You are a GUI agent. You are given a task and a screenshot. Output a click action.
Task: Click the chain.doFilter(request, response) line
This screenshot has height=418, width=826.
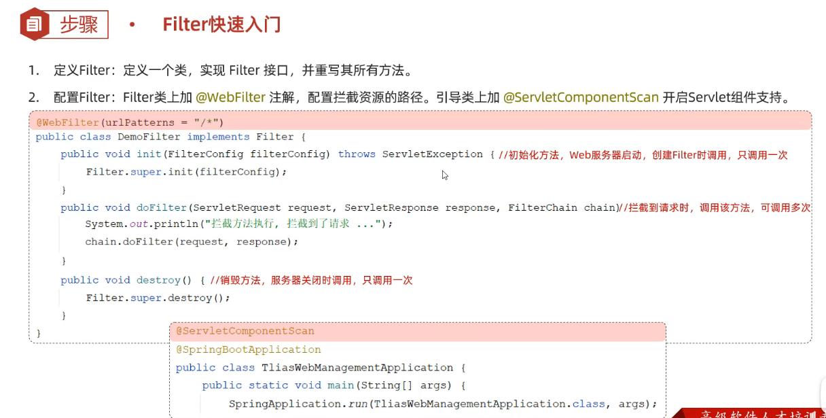click(x=192, y=241)
